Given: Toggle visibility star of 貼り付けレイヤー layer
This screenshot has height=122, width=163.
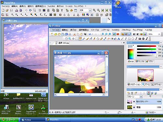Looking at the screenshot, I should click(x=134, y=102).
